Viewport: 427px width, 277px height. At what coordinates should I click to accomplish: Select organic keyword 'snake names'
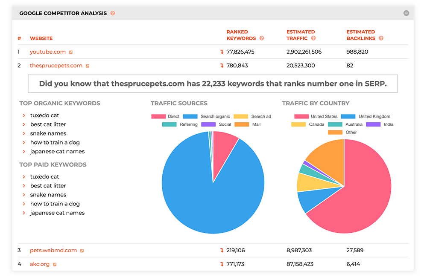coord(48,133)
